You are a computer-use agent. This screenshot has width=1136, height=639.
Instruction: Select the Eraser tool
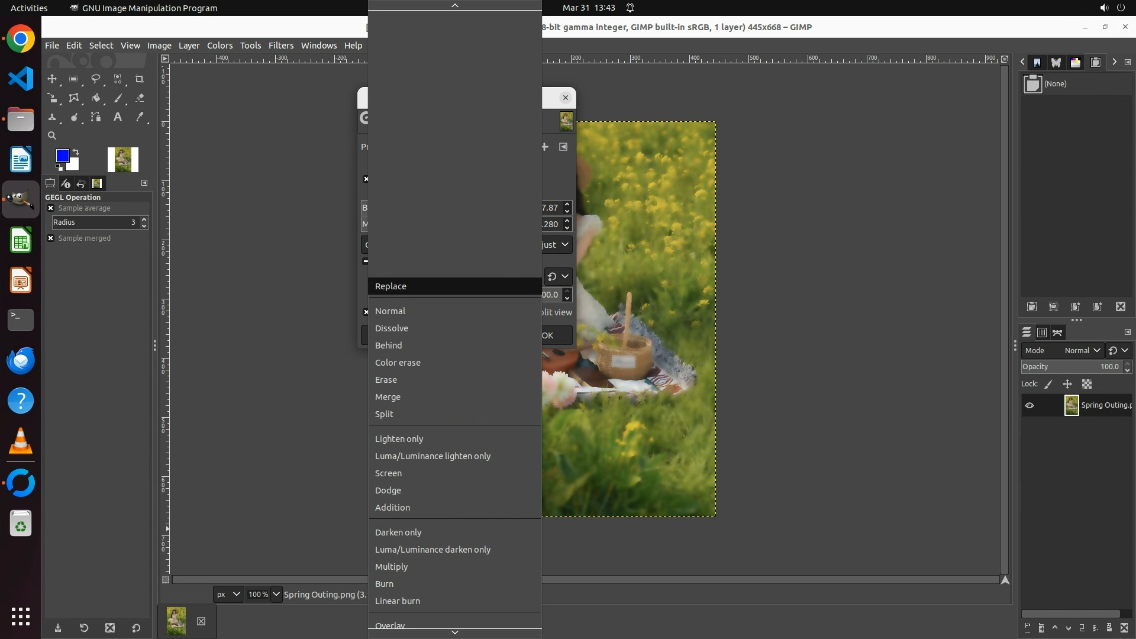pos(140,98)
